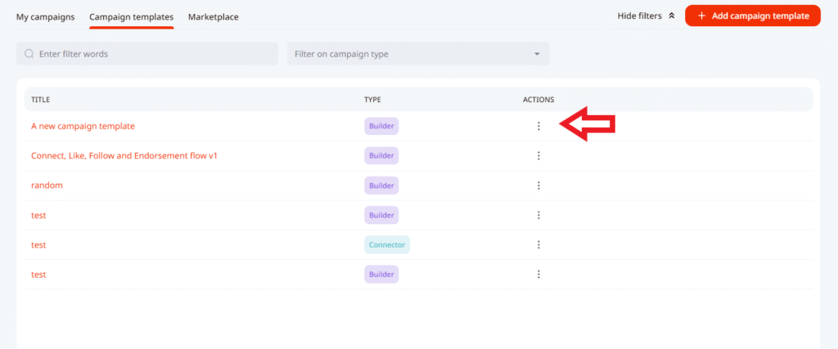Open actions menu for the Connector type template
This screenshot has width=838, height=349.
(x=538, y=244)
